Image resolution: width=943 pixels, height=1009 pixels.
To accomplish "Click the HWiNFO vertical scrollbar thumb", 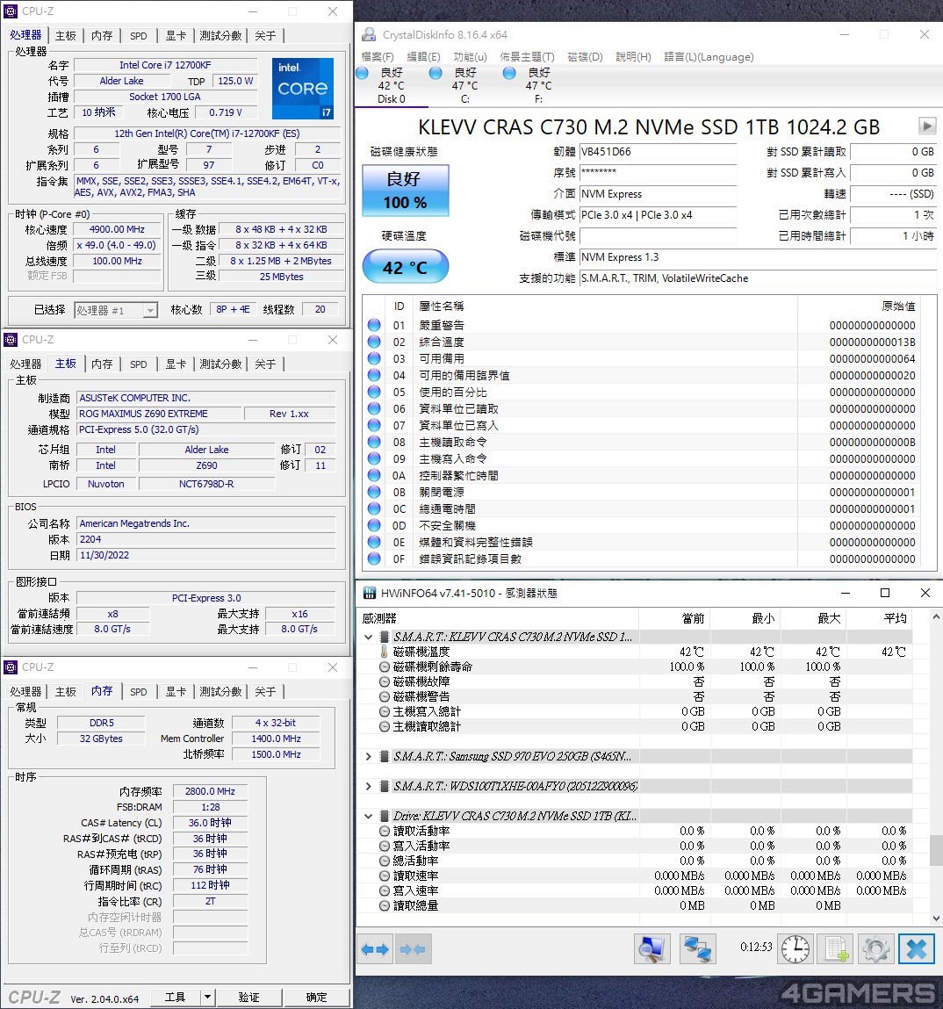I will click(936, 850).
